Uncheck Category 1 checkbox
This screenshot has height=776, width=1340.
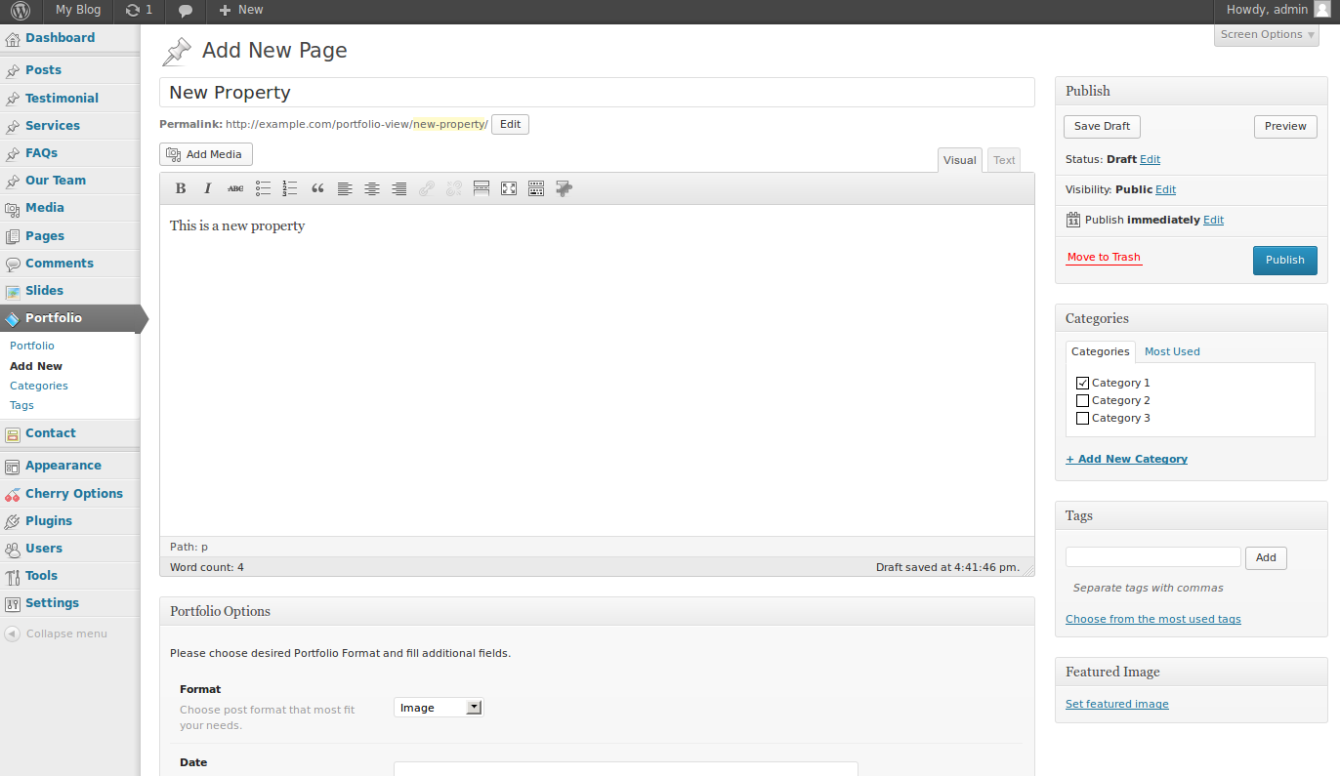[x=1082, y=383]
